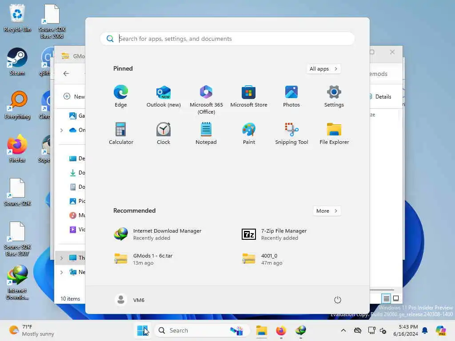Viewport: 455px width, 341px height.
Task: Click the network status tray icon
Action: (372, 330)
